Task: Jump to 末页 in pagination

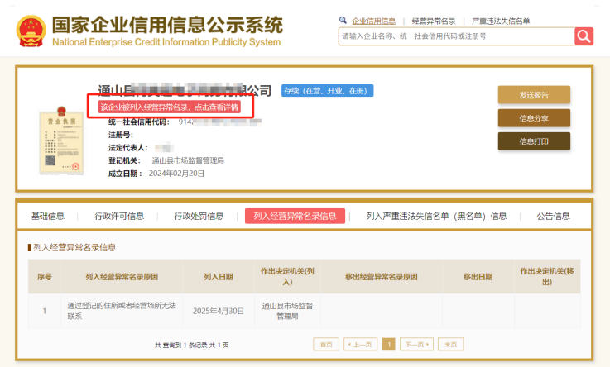Action: tap(450, 344)
